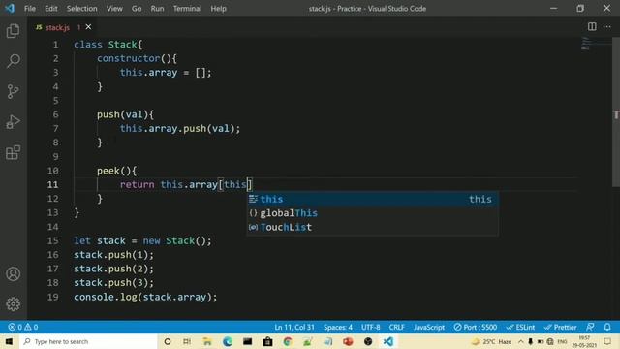Viewport: 620px width, 349px height.
Task: Choose 'TouchList' autocomplete suggestion
Action: (x=372, y=227)
